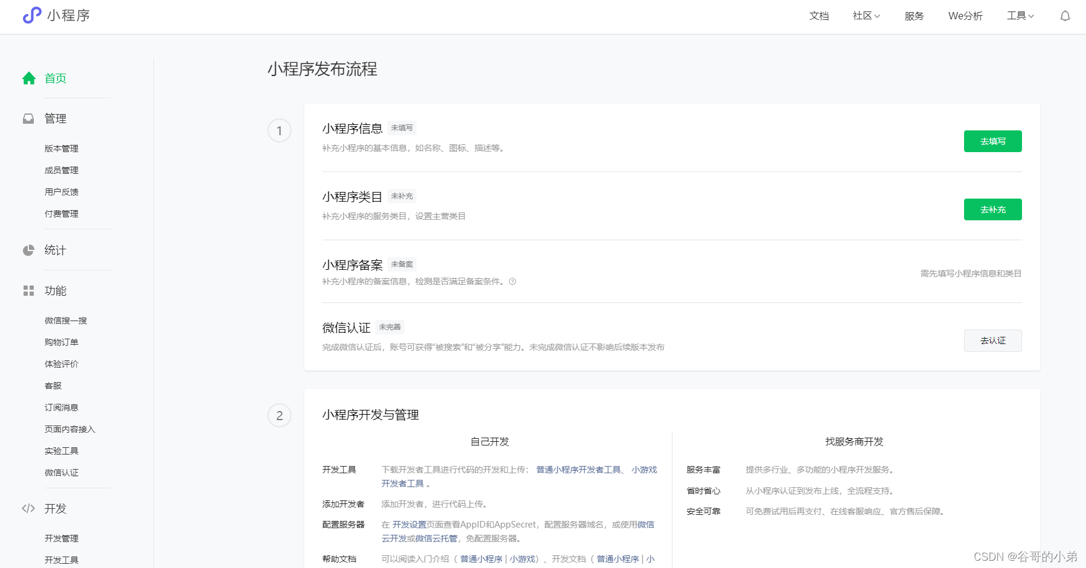1086x568 pixels.
Task: Click the 配置服务器 row label
Action: coord(343,525)
